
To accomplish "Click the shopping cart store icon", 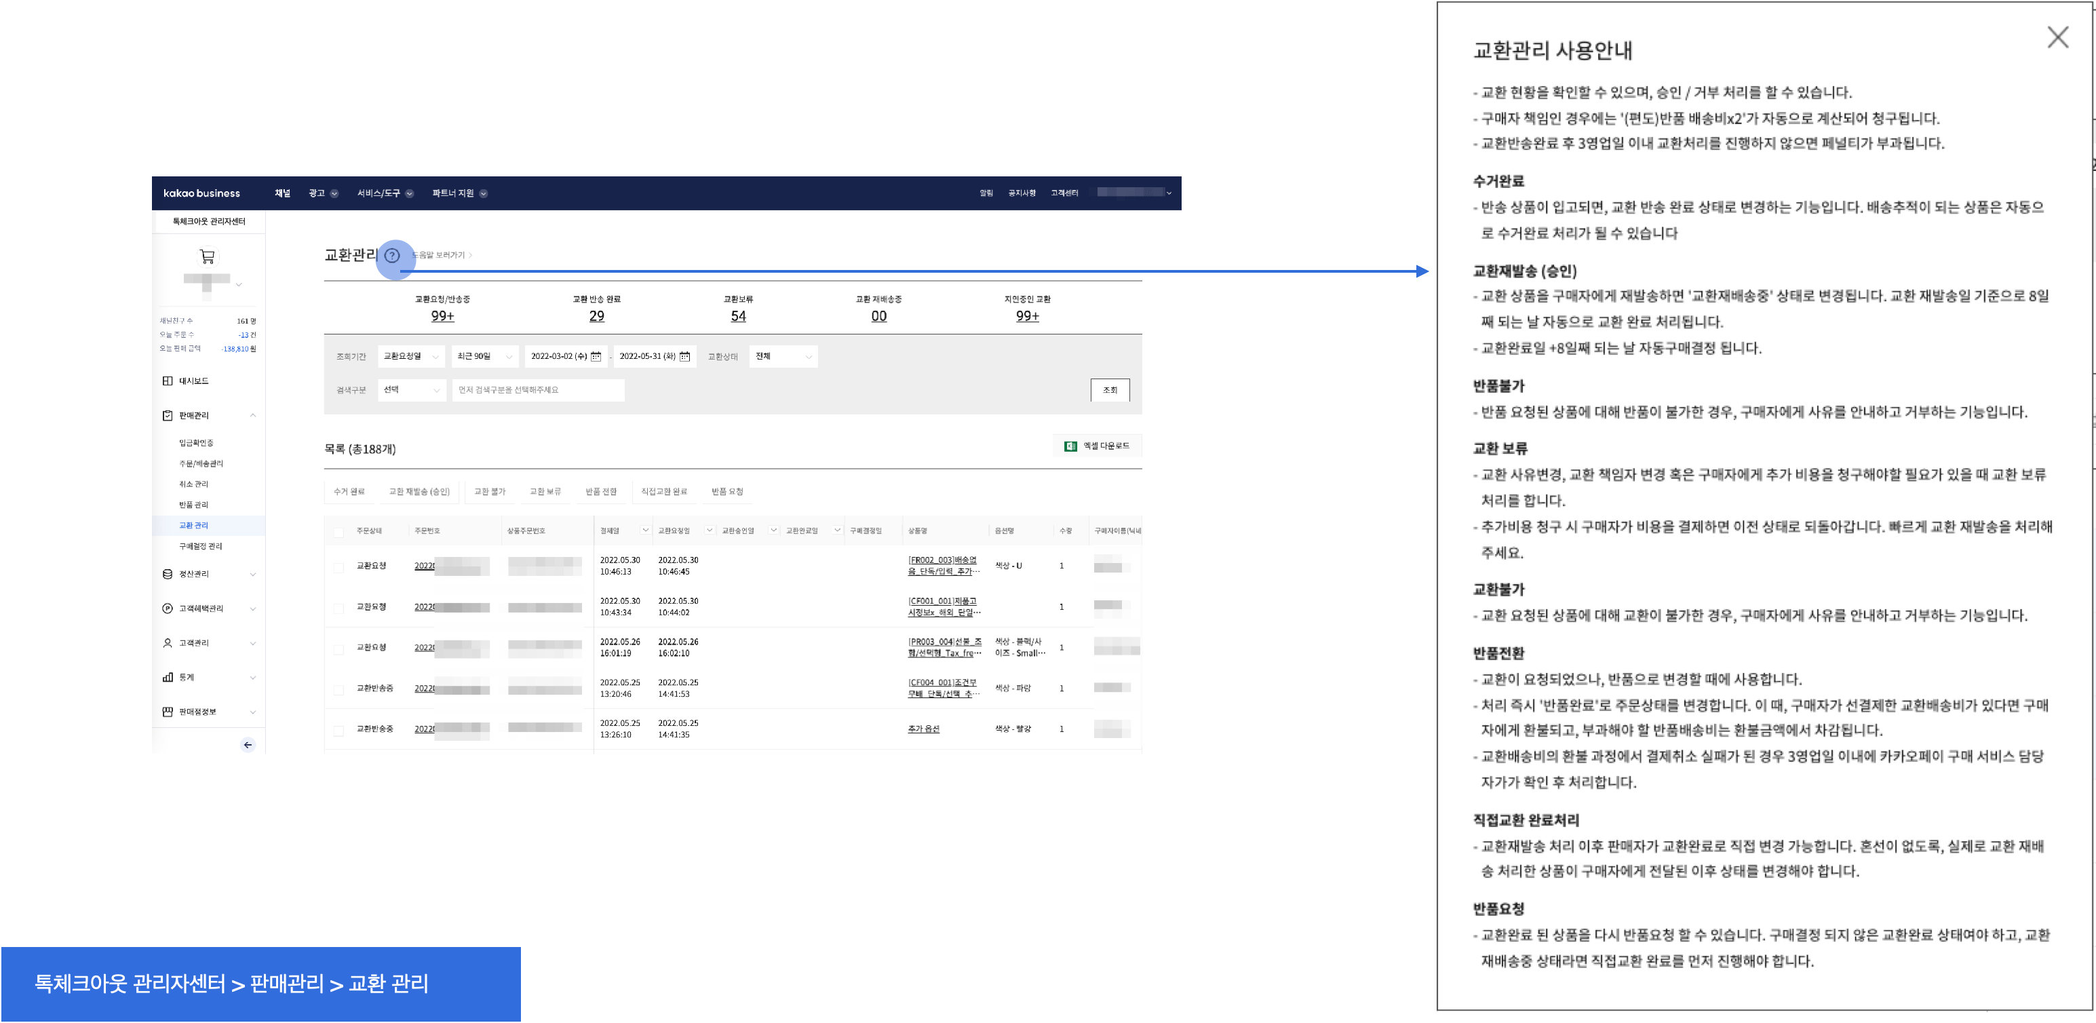I will 208,257.
